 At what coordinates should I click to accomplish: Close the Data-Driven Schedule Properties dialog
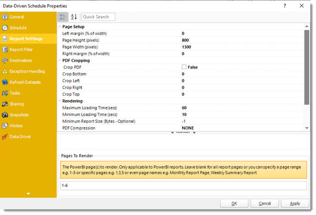tap(301, 6)
